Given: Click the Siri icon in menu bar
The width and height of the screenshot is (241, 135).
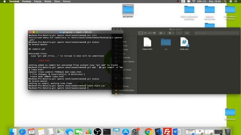Looking at the screenshot, I should coord(230,1).
